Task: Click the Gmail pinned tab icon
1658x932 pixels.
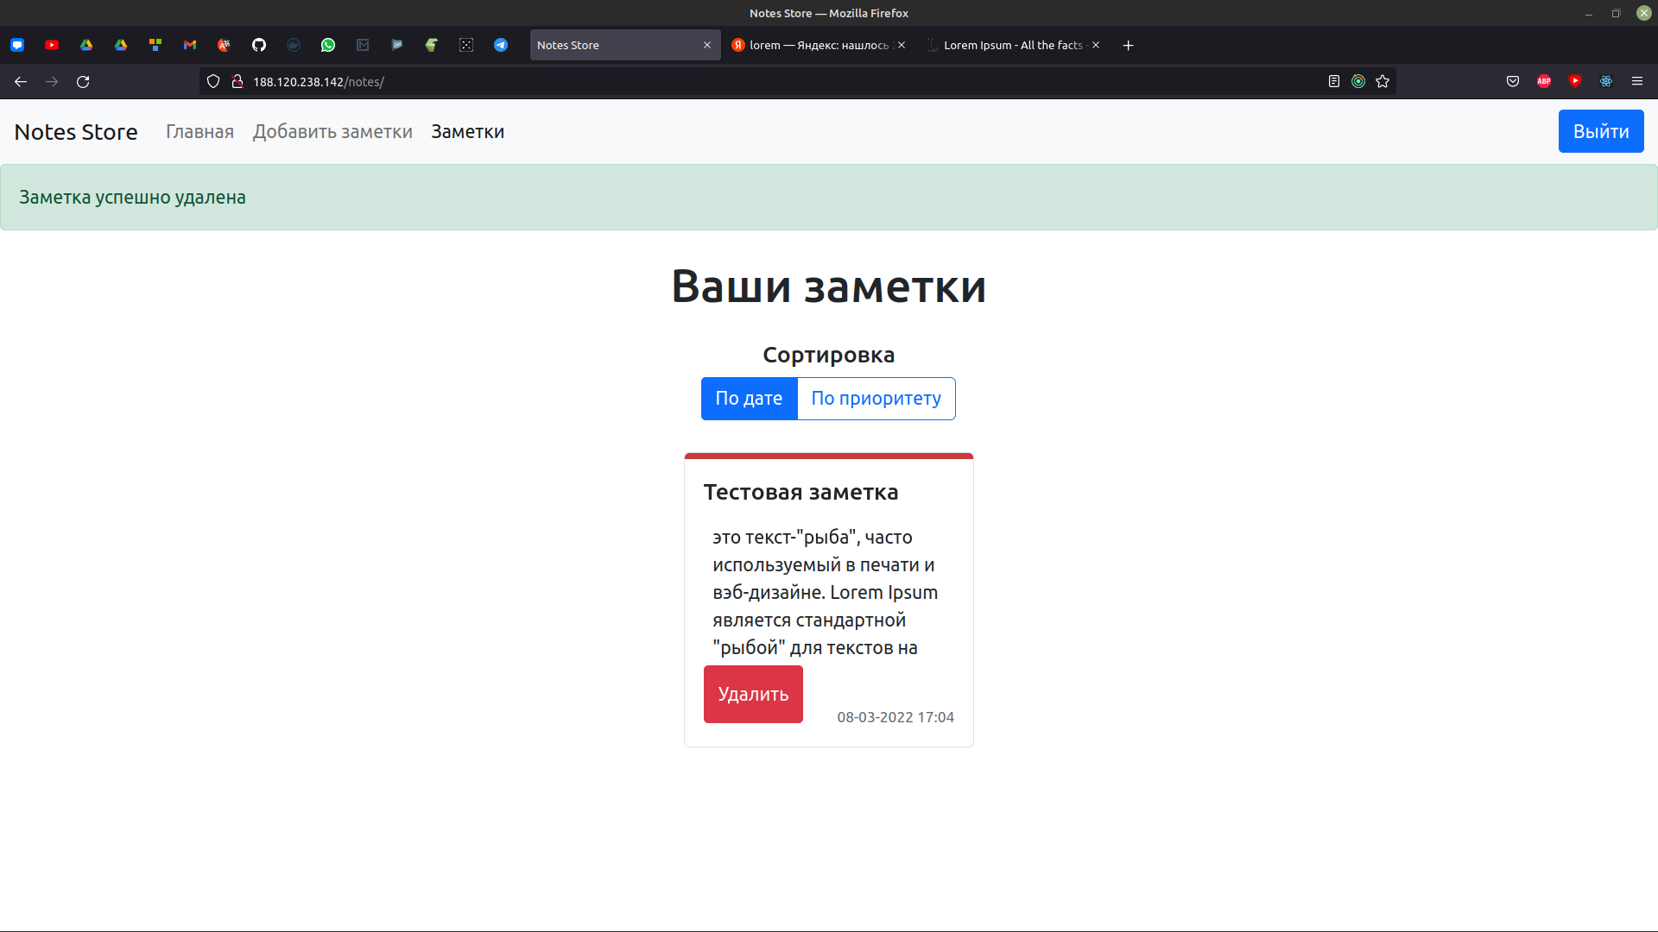Action: tap(190, 45)
